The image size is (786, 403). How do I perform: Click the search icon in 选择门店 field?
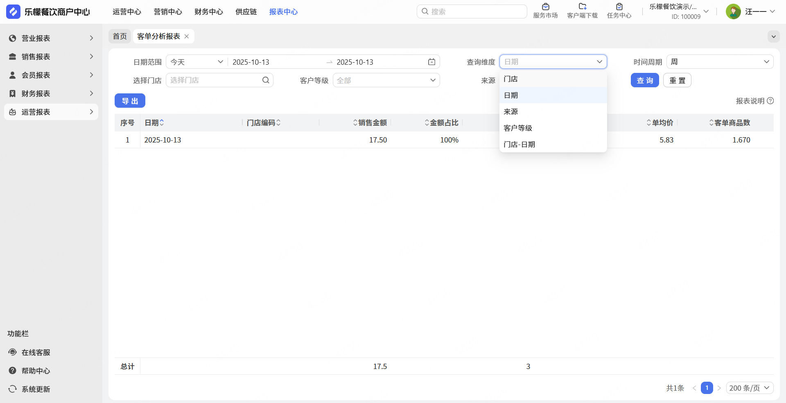[266, 80]
